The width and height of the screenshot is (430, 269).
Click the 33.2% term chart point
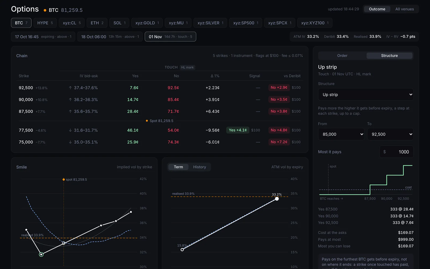(x=277, y=199)
